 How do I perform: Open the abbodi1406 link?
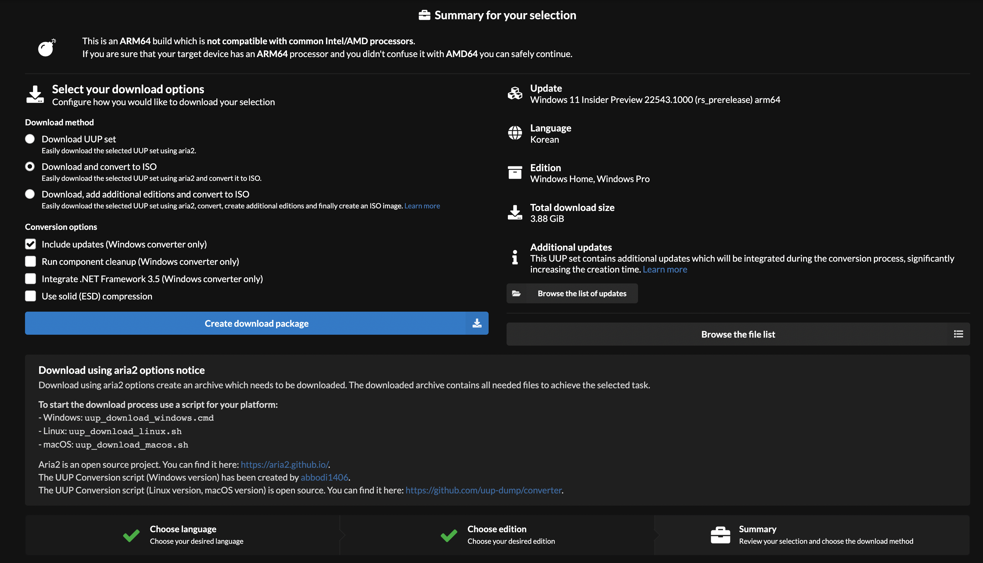tap(324, 477)
